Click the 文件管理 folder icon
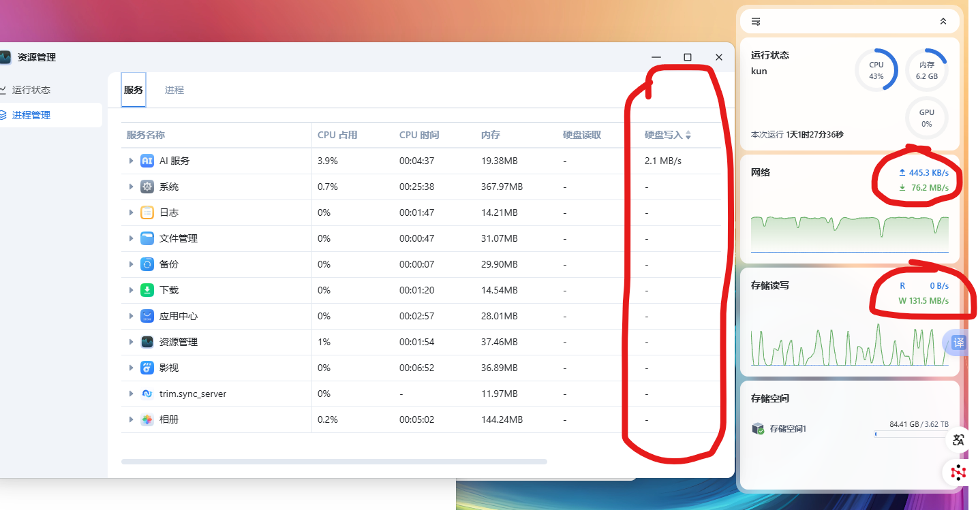Screen dimensions: 978x510 click(147, 238)
